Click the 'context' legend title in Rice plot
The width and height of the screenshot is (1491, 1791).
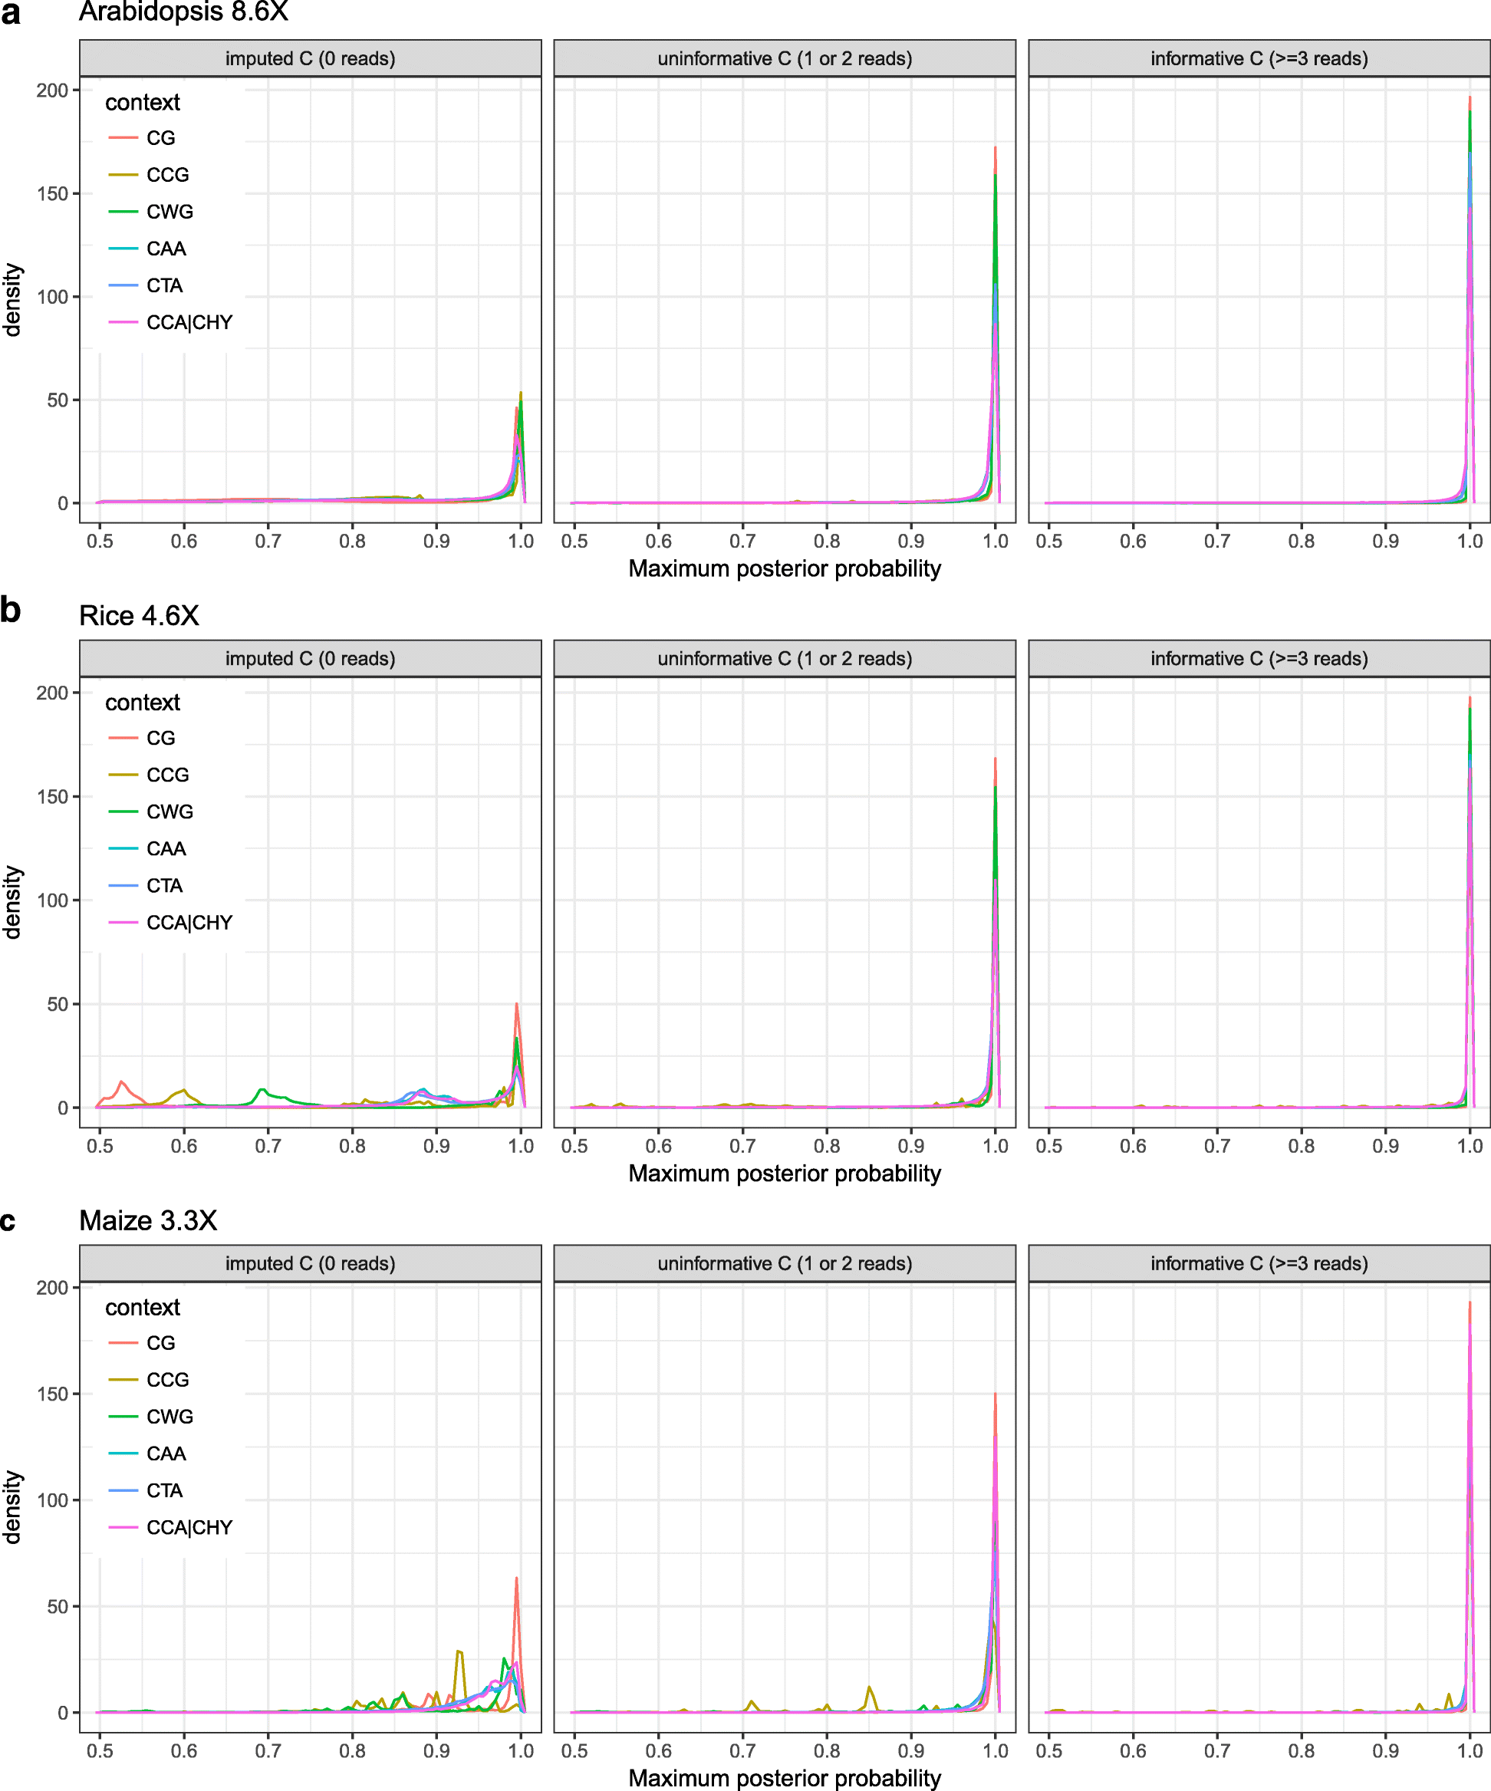[143, 703]
